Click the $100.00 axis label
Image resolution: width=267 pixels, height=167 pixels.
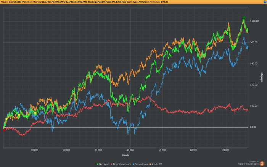pyautogui.click(x=254, y=21)
